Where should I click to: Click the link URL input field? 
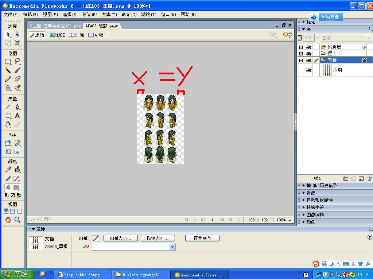(x=134, y=247)
